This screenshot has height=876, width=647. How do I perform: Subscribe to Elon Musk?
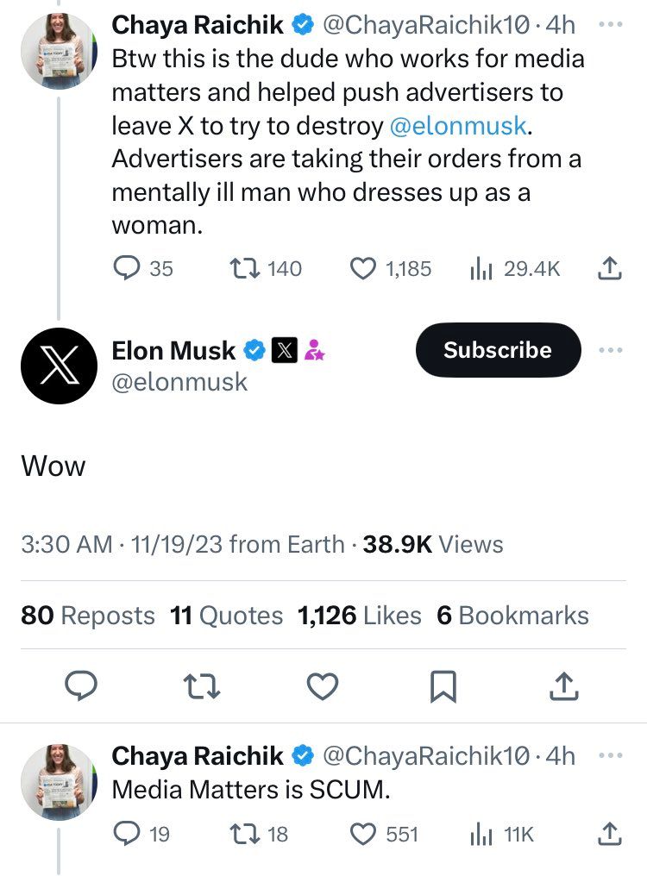498,350
